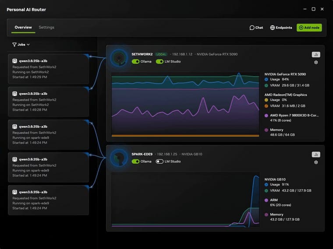
Task: Click the '6% (20 cores)' ARM value
Action: [x=280, y=205]
